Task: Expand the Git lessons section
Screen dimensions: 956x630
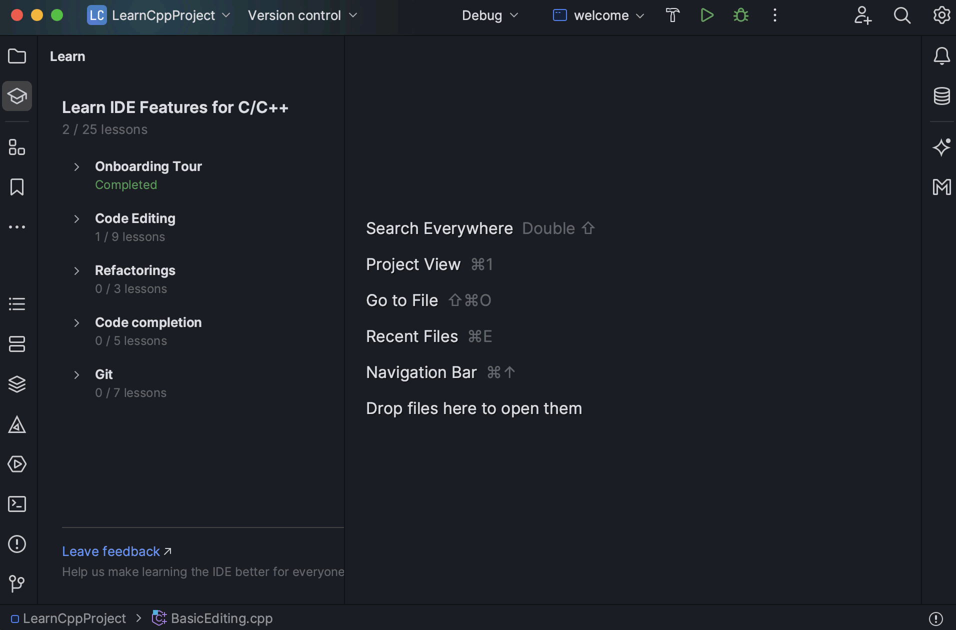Action: (76, 374)
